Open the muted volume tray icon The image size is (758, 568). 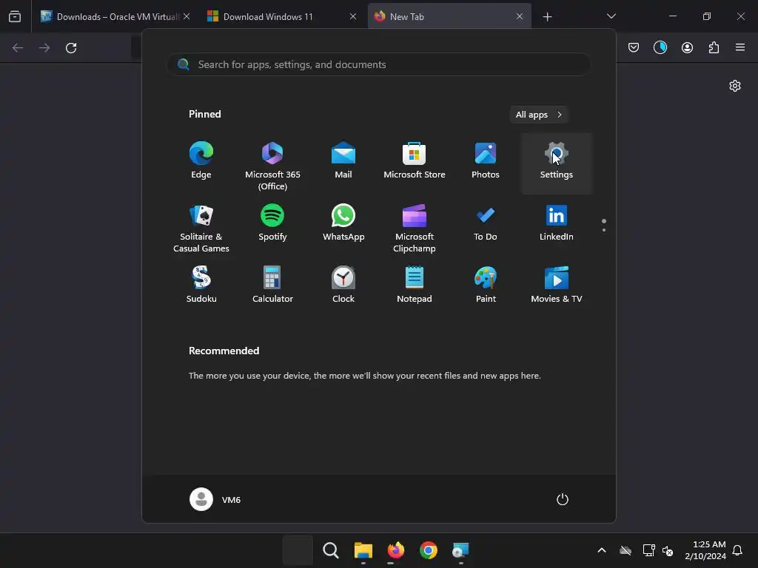(x=668, y=550)
